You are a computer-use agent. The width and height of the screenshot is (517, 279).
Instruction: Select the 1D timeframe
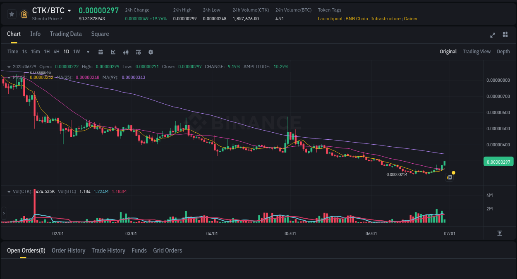pos(66,52)
